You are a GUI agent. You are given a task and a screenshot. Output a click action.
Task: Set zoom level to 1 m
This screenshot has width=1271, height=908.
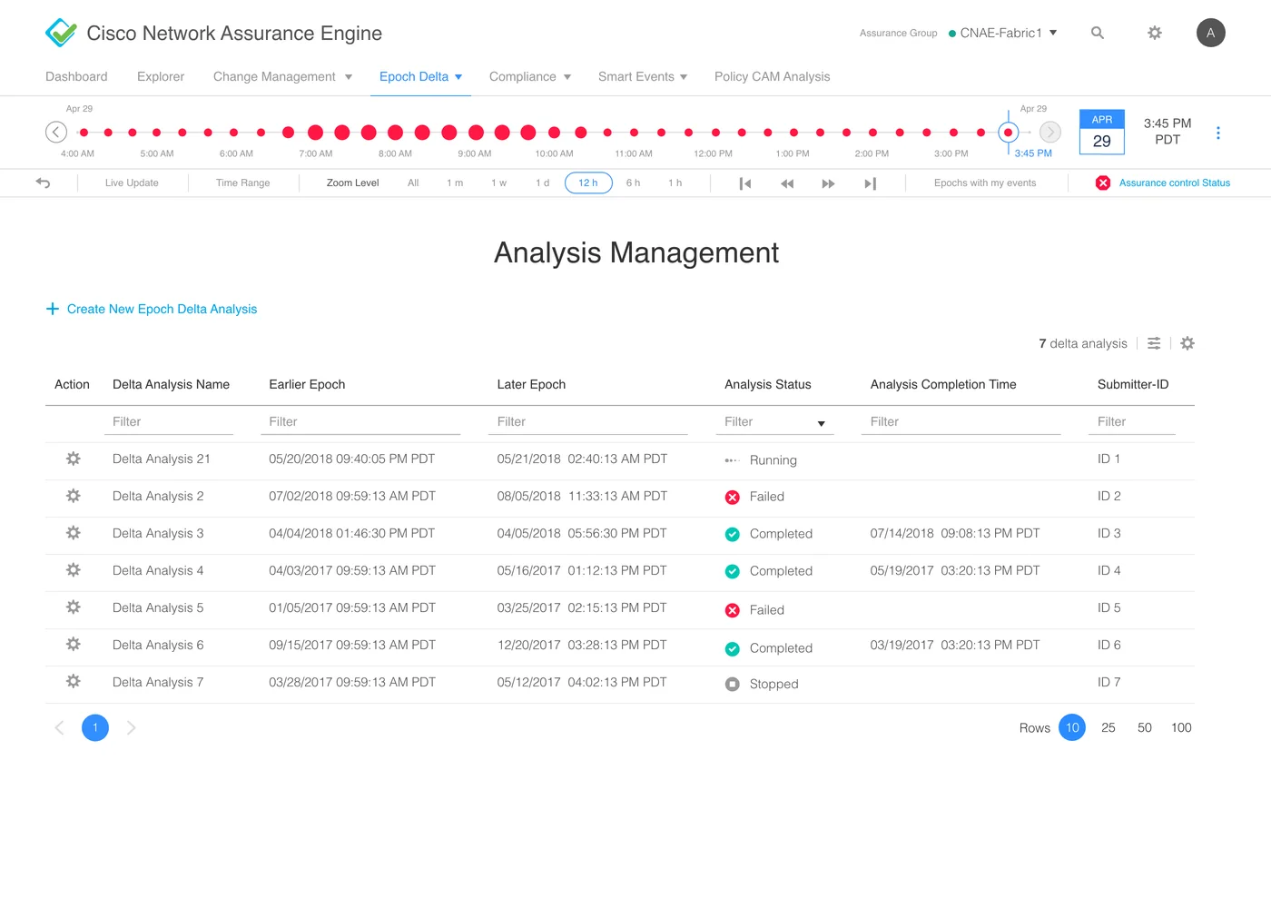(x=455, y=183)
